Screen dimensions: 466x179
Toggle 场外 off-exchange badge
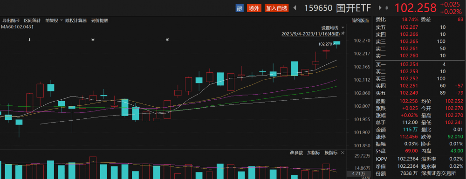pos(254,8)
